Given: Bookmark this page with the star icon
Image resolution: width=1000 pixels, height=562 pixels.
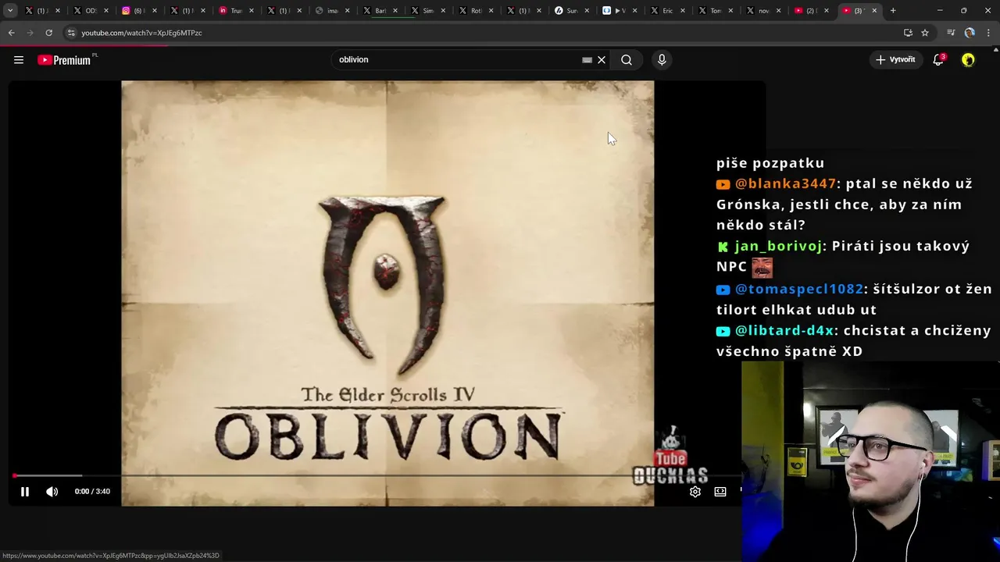Looking at the screenshot, I should click(925, 33).
